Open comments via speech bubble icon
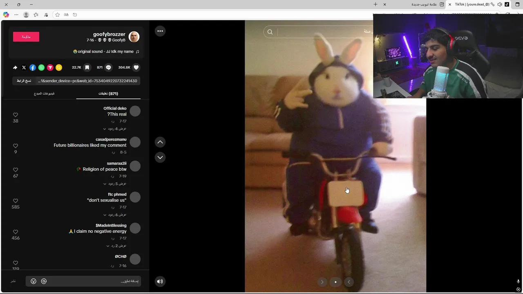The image size is (523, 294). coord(108,67)
